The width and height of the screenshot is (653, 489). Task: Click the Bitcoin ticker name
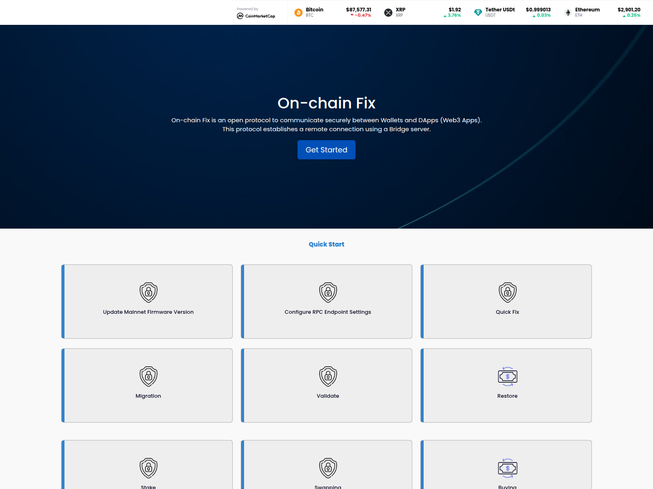pos(314,9)
